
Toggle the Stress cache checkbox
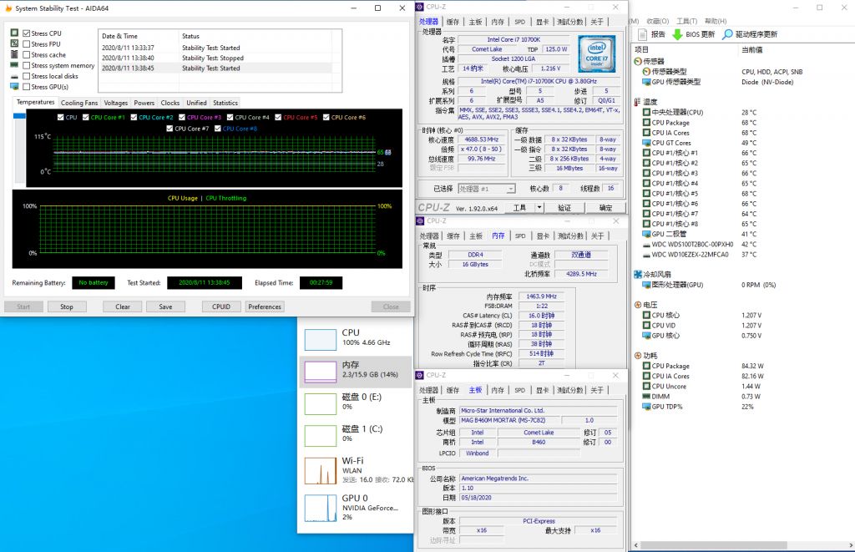point(28,54)
